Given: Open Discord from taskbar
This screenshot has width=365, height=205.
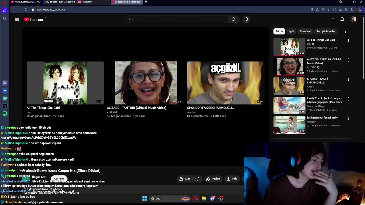Looking at the screenshot, I should click(x=212, y=198).
